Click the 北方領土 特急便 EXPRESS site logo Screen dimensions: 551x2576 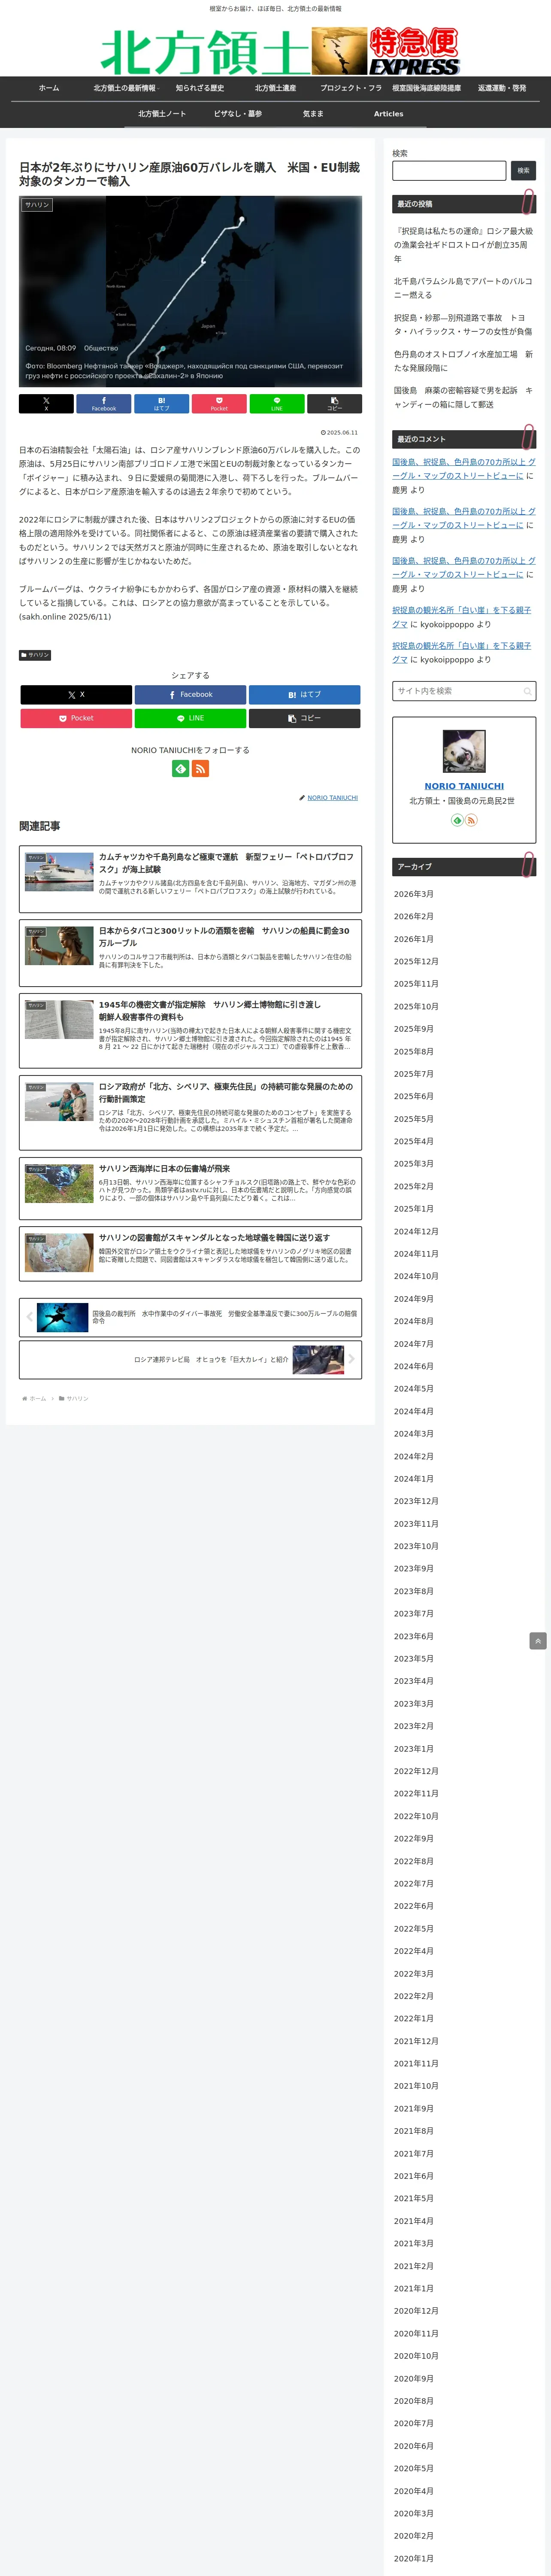280,51
